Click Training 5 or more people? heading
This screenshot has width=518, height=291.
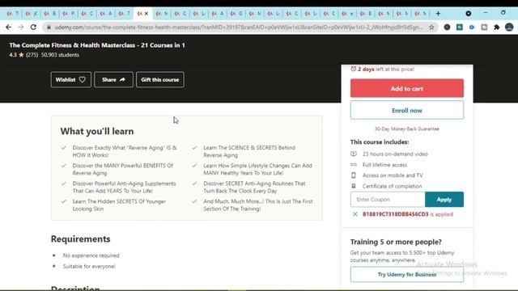point(396,242)
